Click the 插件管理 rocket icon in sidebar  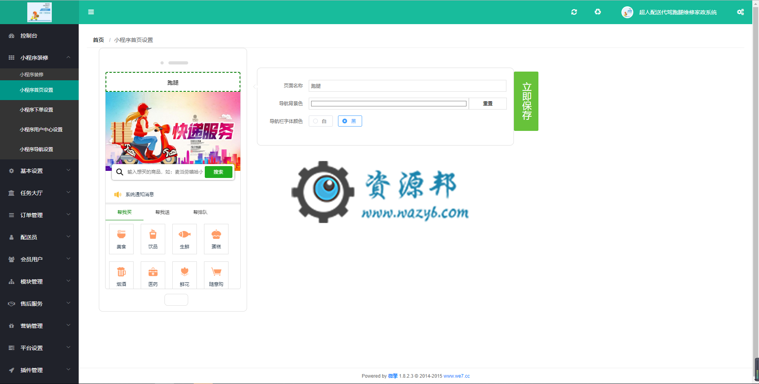point(11,370)
